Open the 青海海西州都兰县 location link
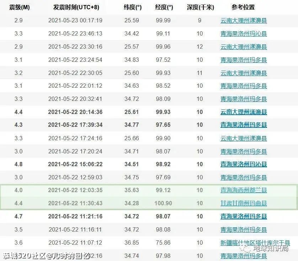 (x=244, y=190)
